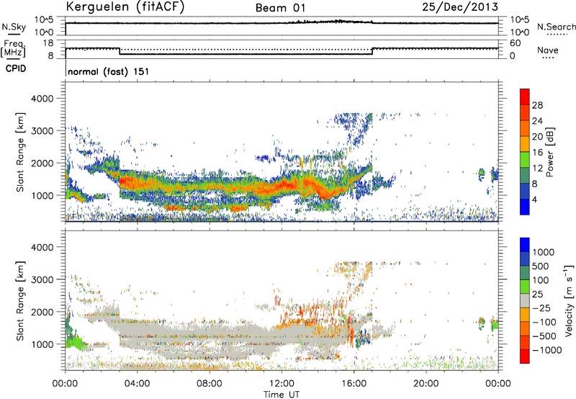Image resolution: width=576 pixels, height=399 pixels.
Task: Click the 'Nave' legend label
Action: click(x=548, y=50)
